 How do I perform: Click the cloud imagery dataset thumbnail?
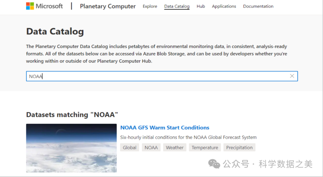tap(71, 148)
